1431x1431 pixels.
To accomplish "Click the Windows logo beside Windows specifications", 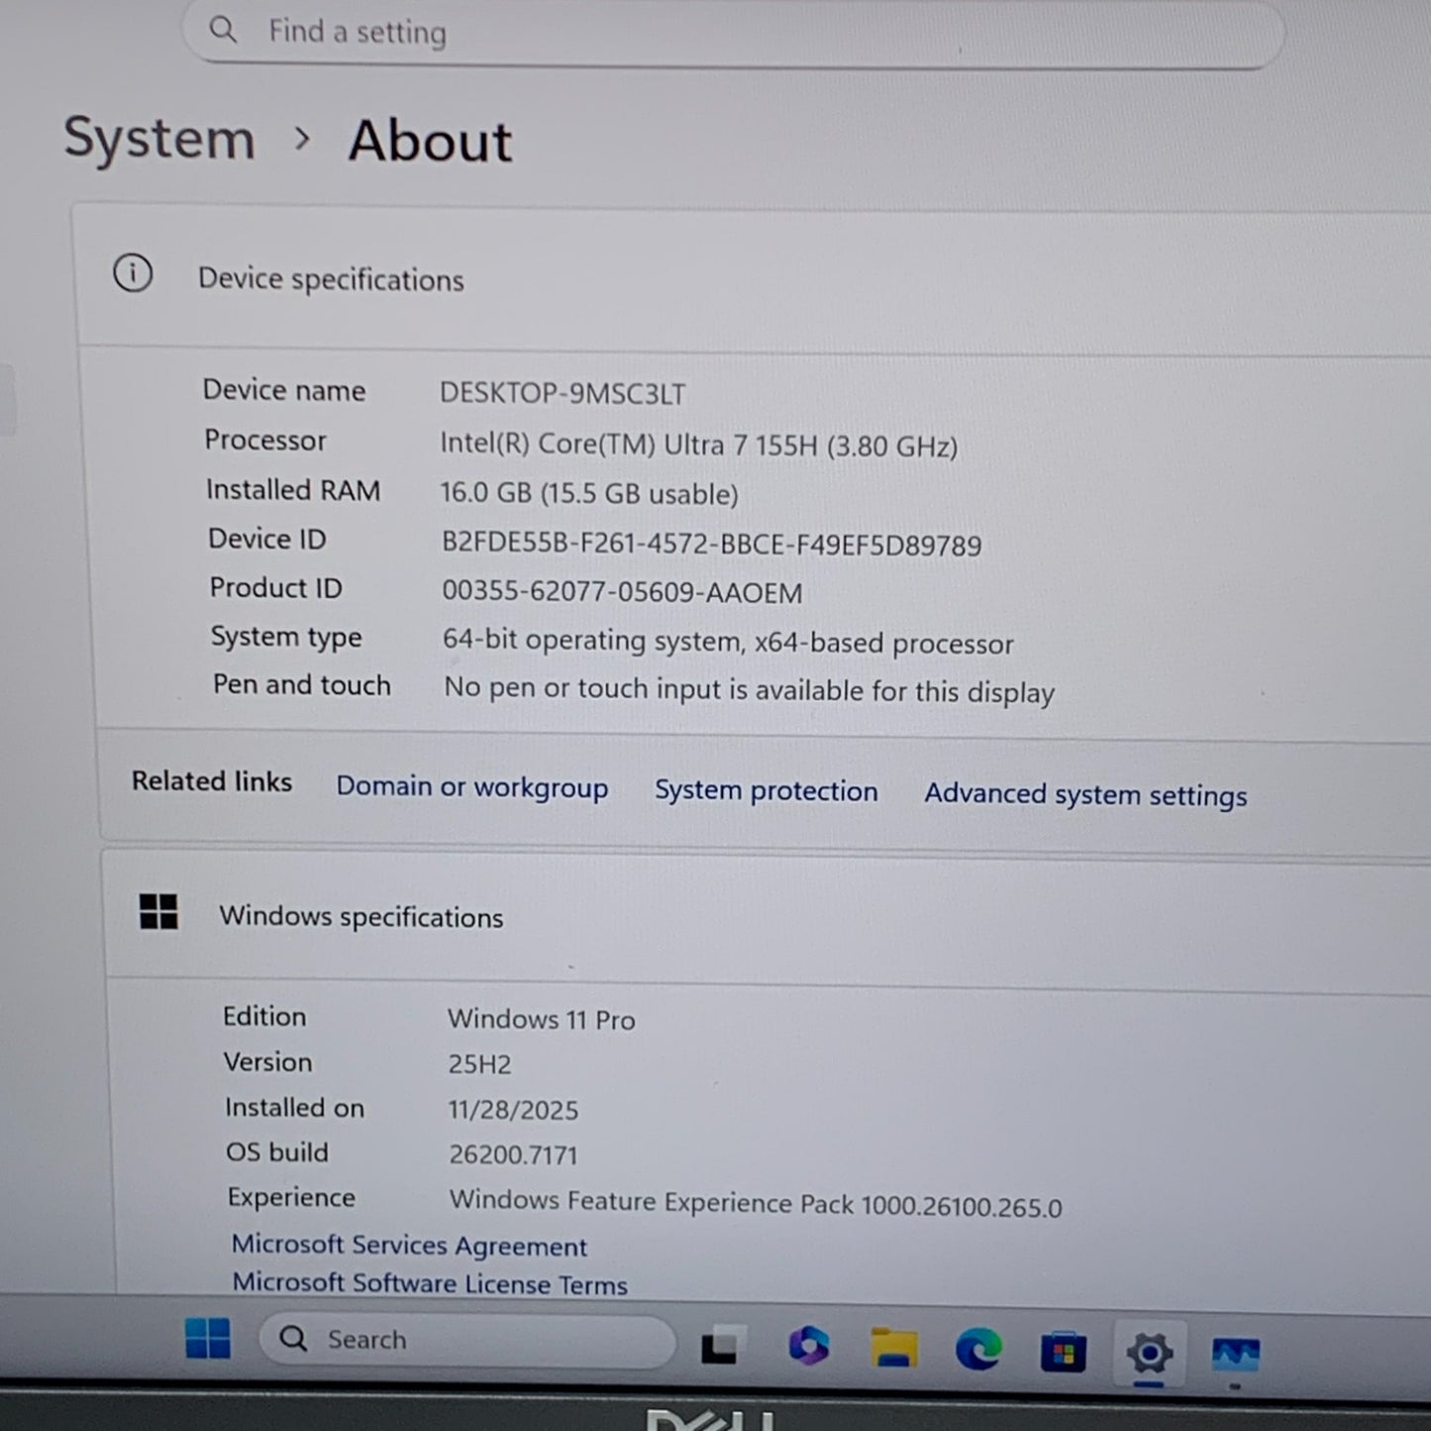I will tap(158, 912).
